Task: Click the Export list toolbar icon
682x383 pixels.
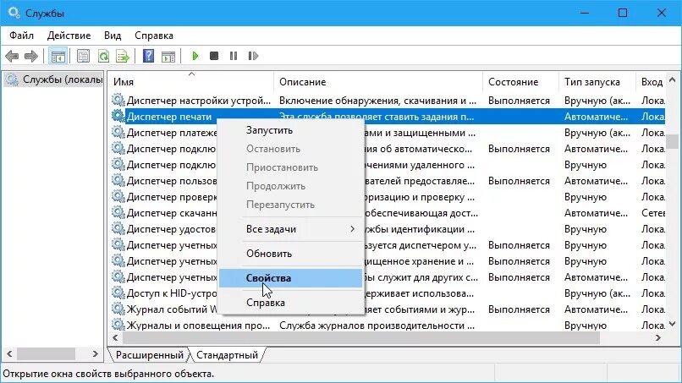Action: [x=123, y=56]
